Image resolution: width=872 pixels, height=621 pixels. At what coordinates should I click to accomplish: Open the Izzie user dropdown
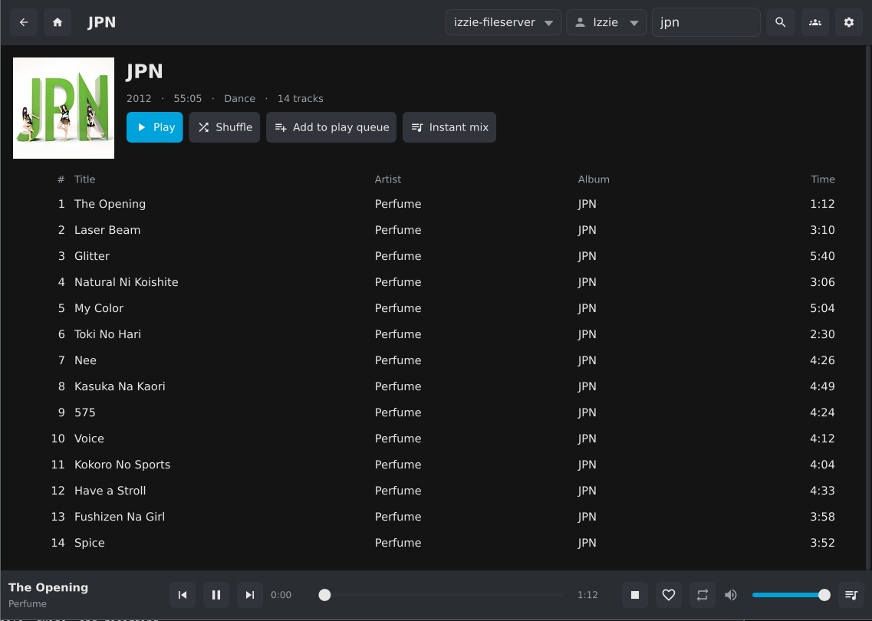click(607, 22)
